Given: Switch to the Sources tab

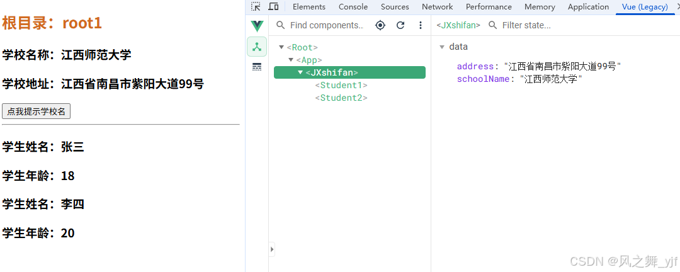Looking at the screenshot, I should tap(395, 6).
